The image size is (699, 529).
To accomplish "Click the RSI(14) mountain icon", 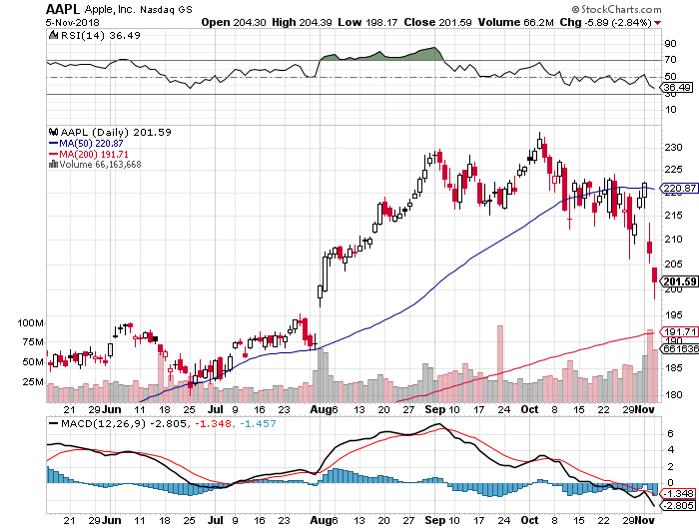I will click(53, 35).
